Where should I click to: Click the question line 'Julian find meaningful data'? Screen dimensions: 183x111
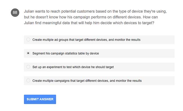[x=89, y=23]
